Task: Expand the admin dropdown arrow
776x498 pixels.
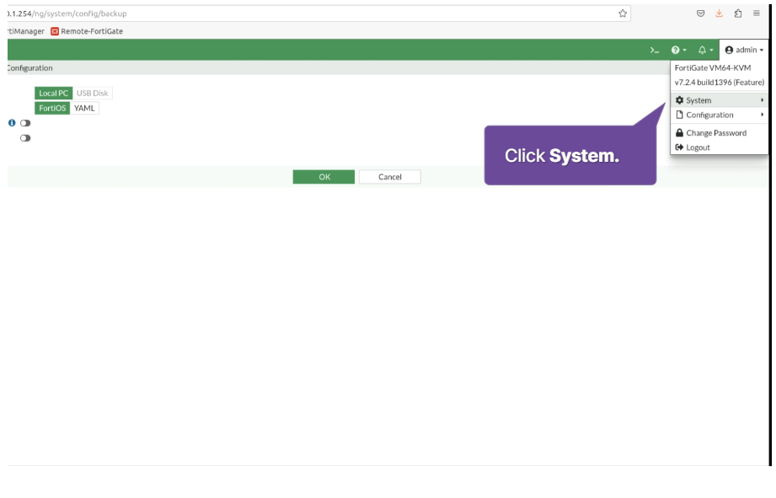Action: (x=761, y=50)
